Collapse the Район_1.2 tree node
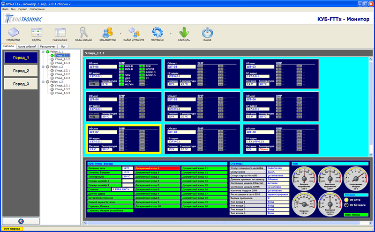The width and height of the screenshot is (375, 232). [x=43, y=67]
